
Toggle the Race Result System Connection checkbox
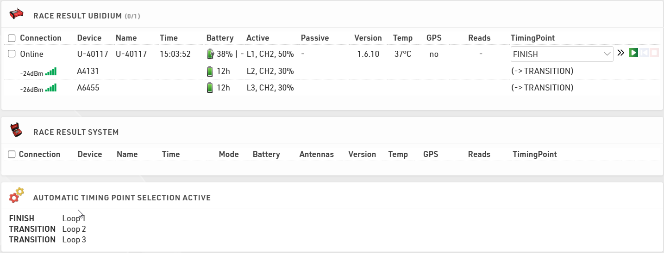click(12, 154)
